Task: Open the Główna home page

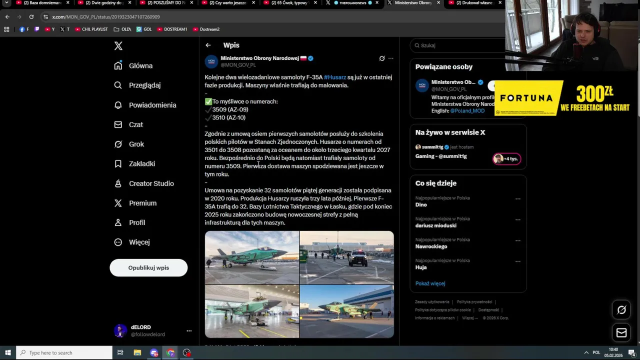Action: click(133, 65)
